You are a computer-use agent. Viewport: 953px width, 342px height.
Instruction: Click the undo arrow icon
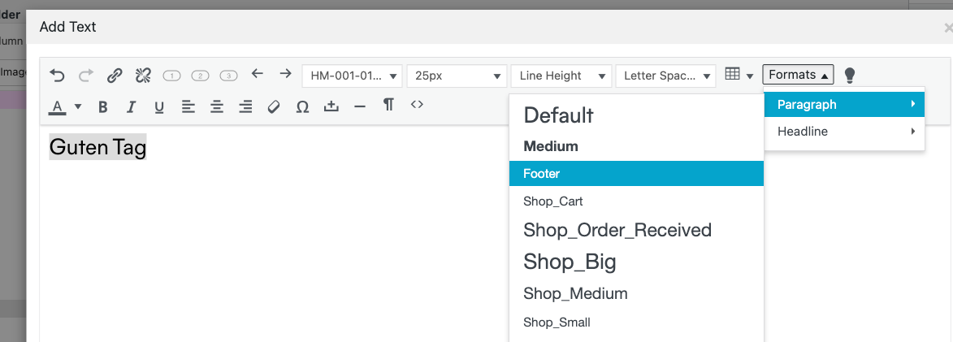(57, 76)
